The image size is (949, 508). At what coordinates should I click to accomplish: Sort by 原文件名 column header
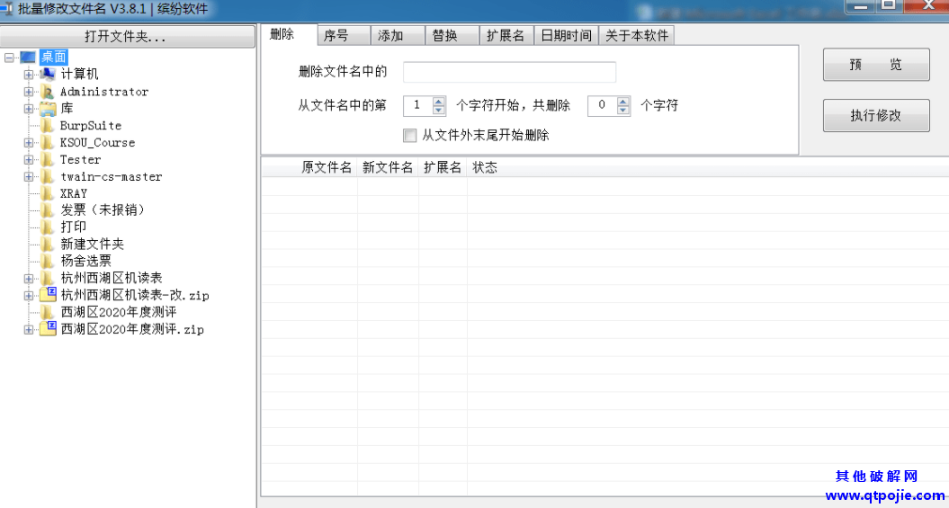tap(309, 167)
